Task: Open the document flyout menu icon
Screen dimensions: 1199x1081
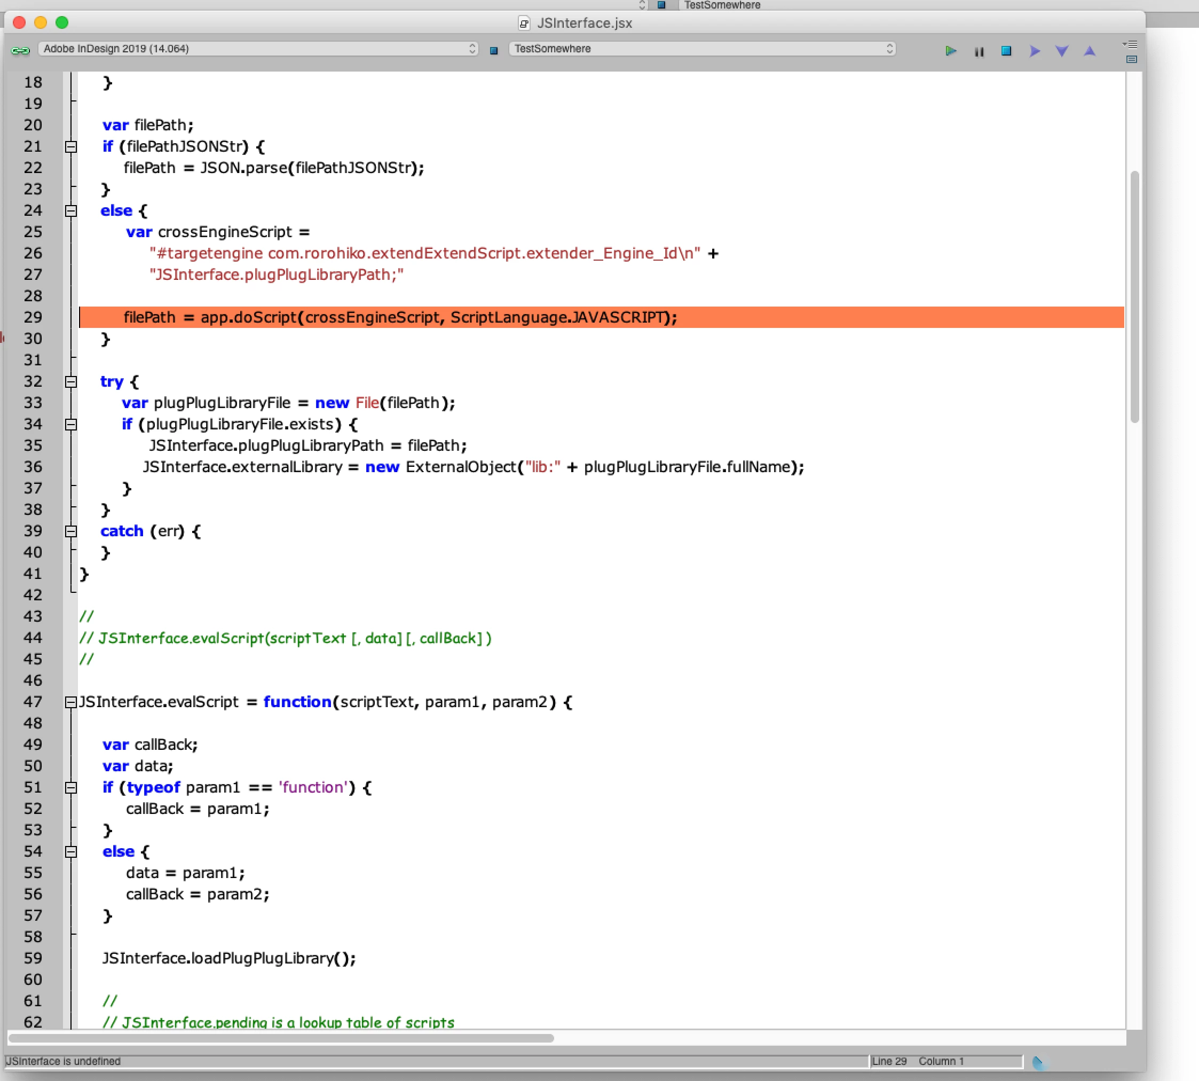Action: pyautogui.click(x=1130, y=44)
